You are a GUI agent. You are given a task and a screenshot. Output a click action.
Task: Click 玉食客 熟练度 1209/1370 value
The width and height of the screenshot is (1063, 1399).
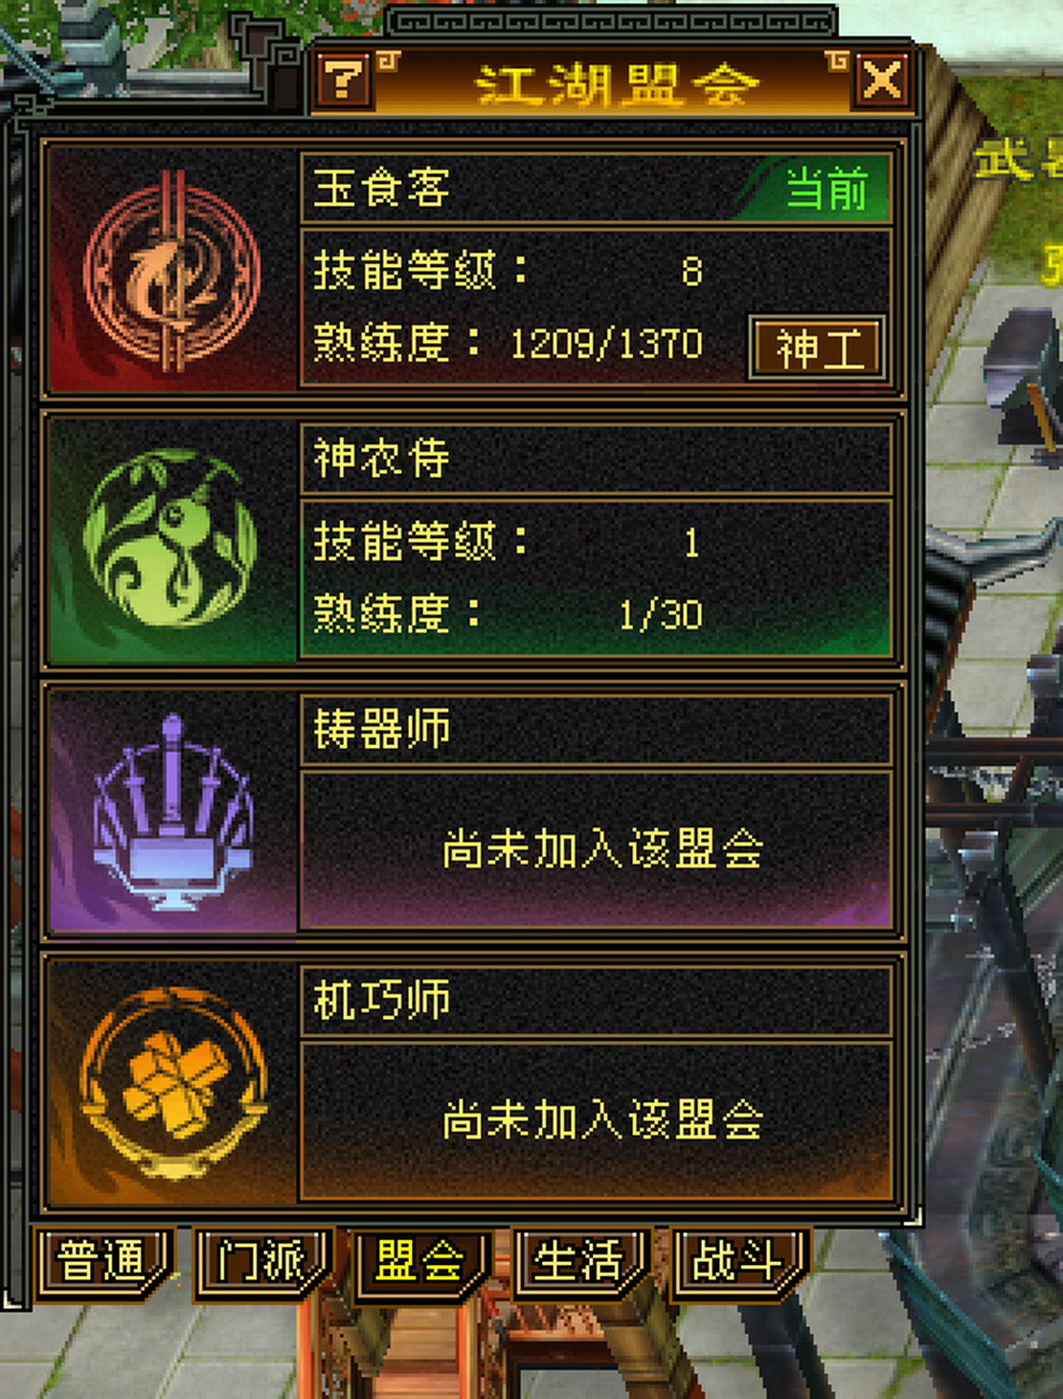click(606, 344)
